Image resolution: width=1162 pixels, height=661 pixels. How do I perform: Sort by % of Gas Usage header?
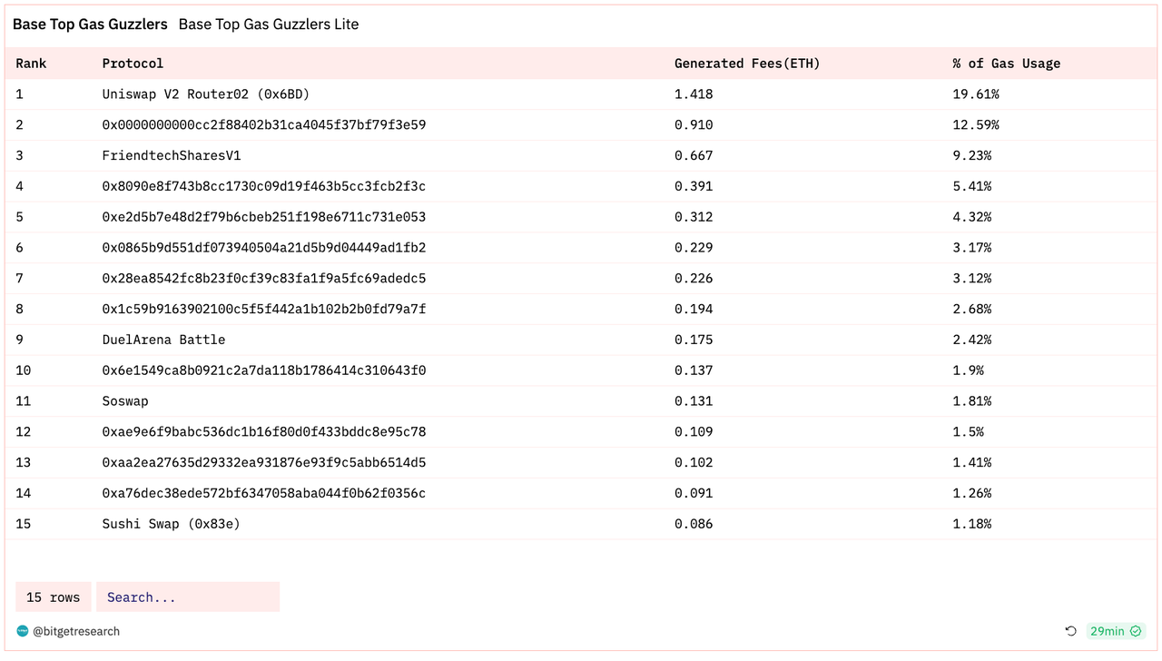[x=1007, y=64]
